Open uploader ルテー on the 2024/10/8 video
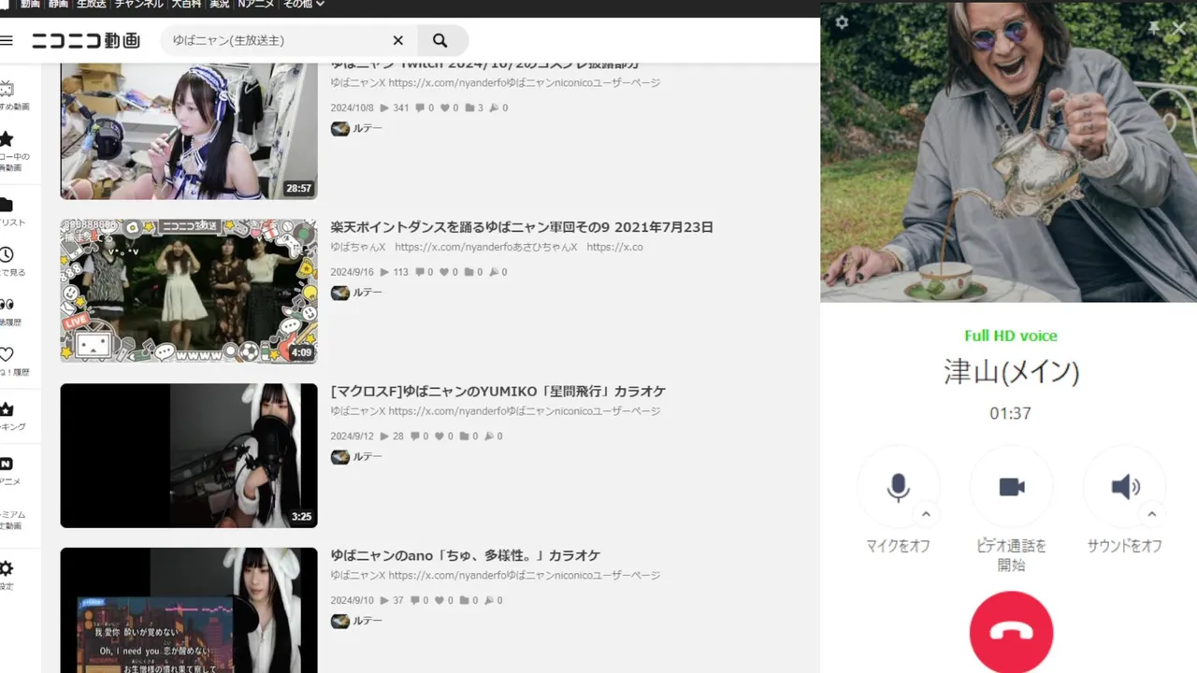The width and height of the screenshot is (1197, 673). pos(356,129)
